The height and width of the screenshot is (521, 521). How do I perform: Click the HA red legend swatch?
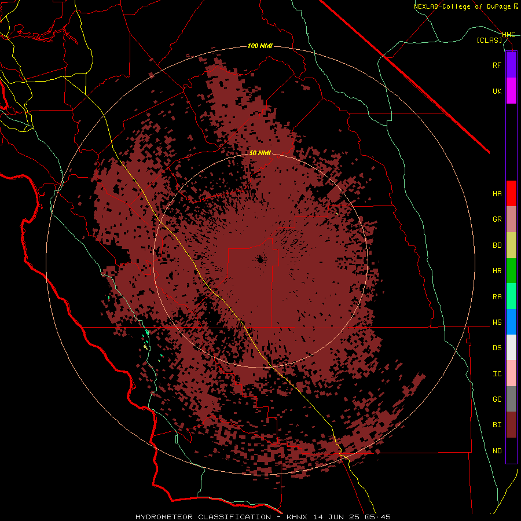click(511, 193)
